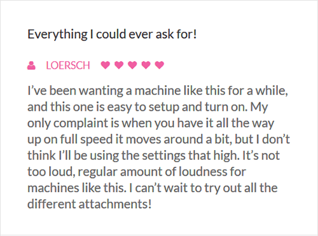Choose the fourth heart rating icon
The image size is (318, 236).
146,65
